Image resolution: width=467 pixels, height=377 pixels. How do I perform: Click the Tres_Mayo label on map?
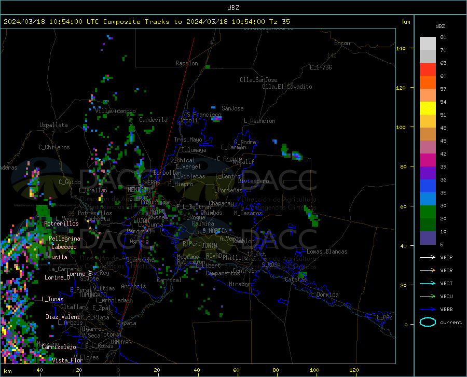[188, 139]
